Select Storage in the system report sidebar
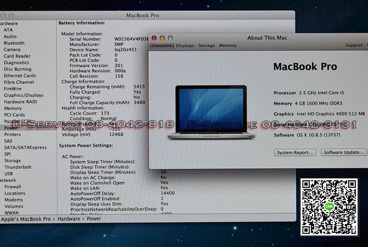Viewport: 368px width, 247px height. pos(12,161)
